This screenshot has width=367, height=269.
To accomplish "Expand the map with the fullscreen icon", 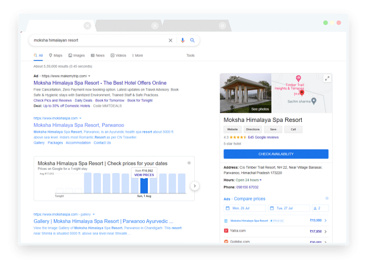I will (x=327, y=78).
